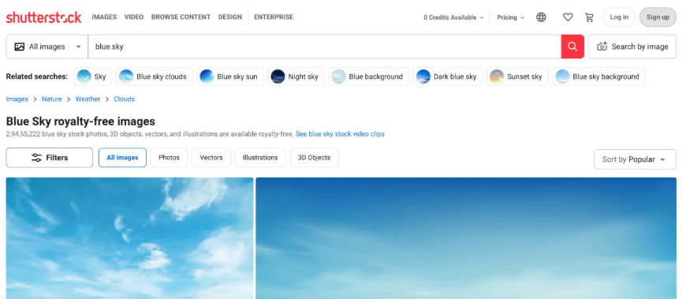Click the camera icon in Search by image
Screen dimensions: 686x299
point(602,47)
